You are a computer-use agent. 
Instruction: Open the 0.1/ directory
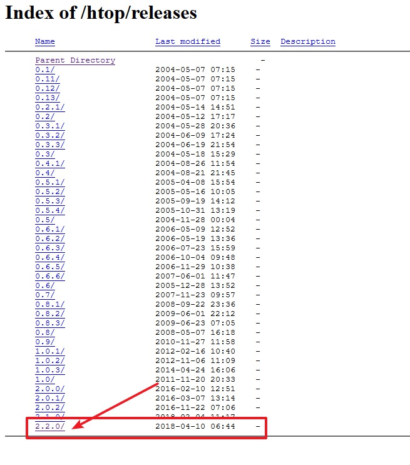[x=44, y=69]
